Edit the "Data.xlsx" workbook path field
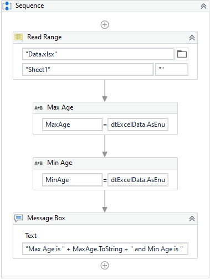 (x=98, y=54)
